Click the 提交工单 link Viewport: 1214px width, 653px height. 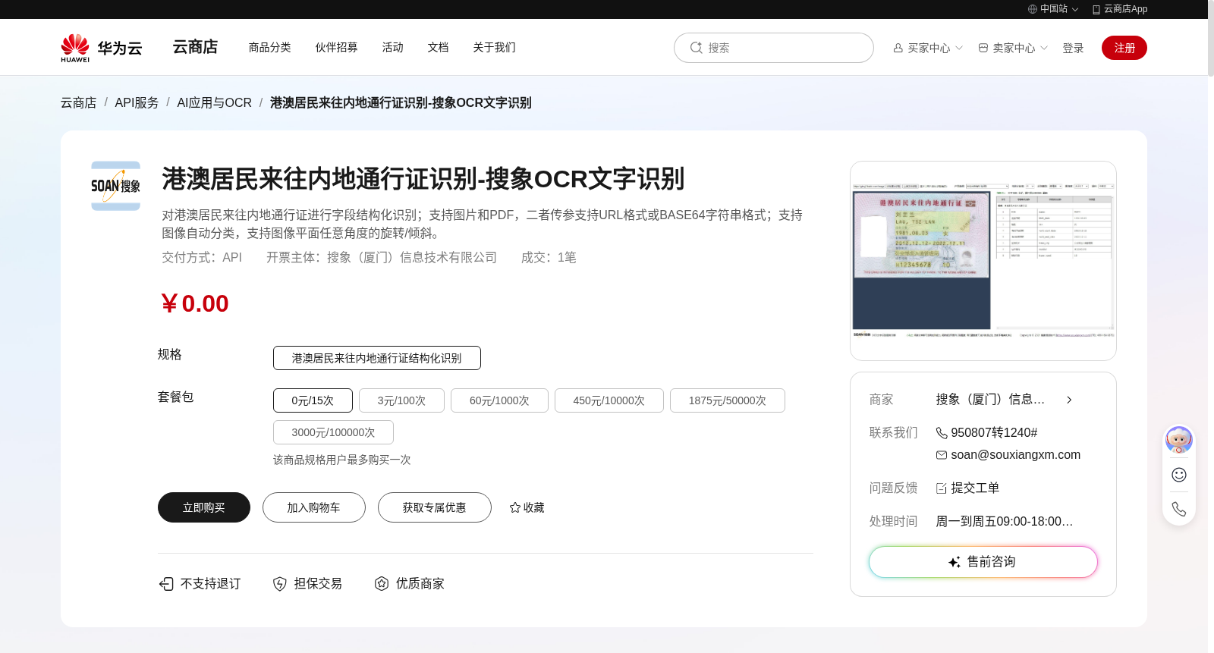[x=975, y=488]
